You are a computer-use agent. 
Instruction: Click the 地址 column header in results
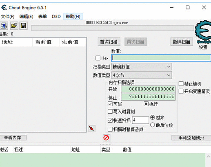click(x=16, y=42)
